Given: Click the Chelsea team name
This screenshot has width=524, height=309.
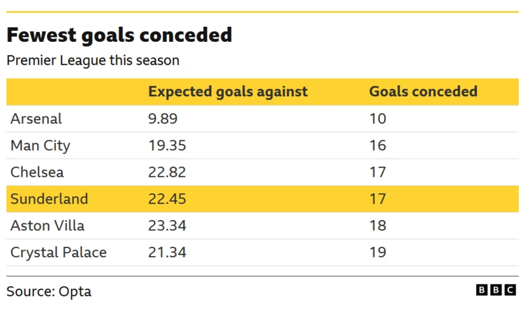Looking at the screenshot, I should [x=37, y=172].
